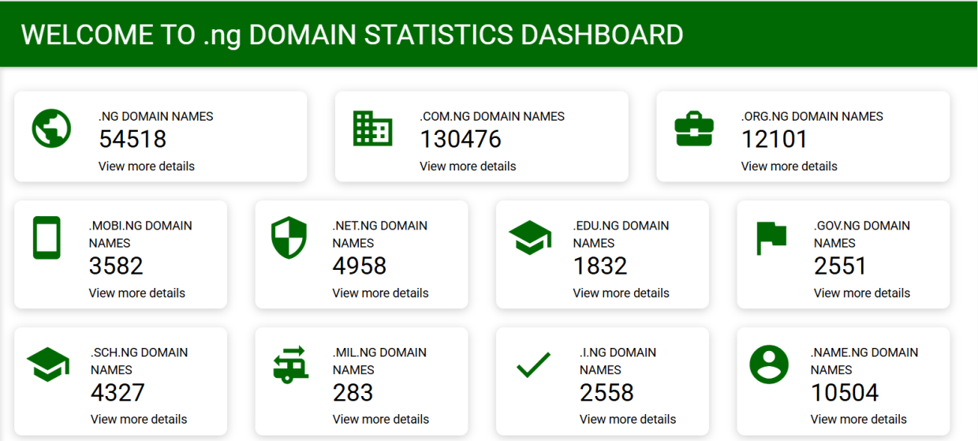
Task: View more details for .ORG.NG domains
Action: point(789,166)
